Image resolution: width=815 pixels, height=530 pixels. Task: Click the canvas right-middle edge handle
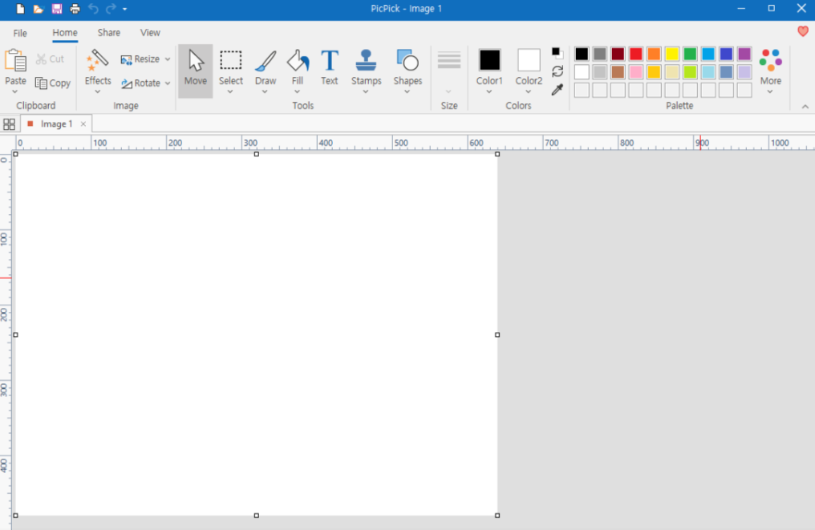(497, 334)
